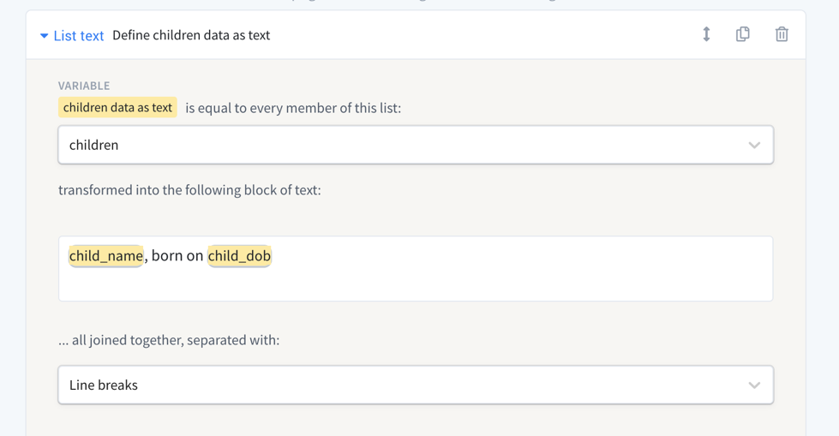
Task: Duplicate this block with the copy icon
Action: click(x=743, y=34)
